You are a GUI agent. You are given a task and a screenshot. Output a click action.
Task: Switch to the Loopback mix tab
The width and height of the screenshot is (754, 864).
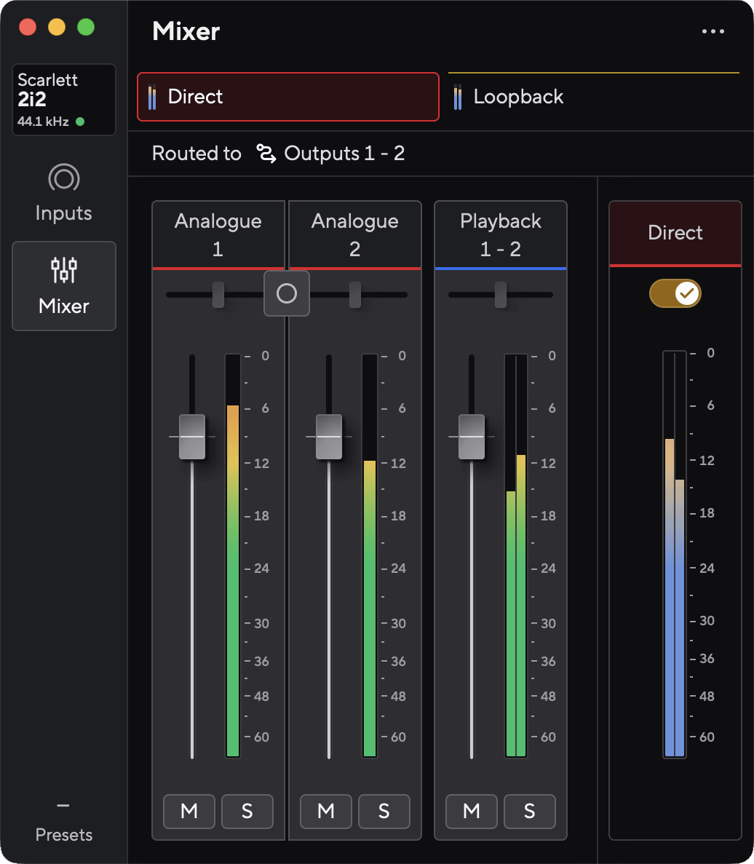tap(594, 96)
